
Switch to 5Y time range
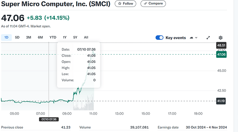coord(75,37)
